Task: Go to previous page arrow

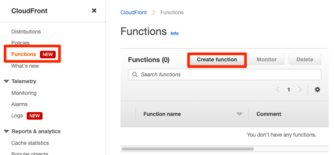Action: tap(278, 90)
